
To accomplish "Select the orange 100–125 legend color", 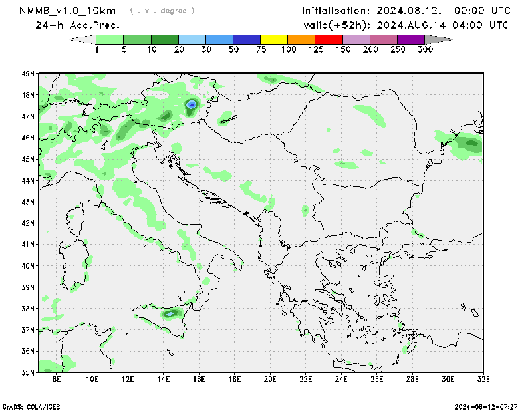I will pyautogui.click(x=302, y=40).
